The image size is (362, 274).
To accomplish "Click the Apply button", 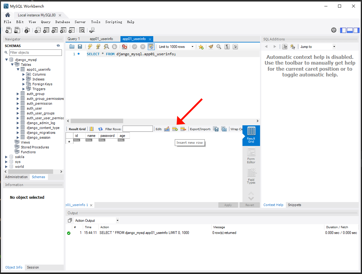I will [x=228, y=205].
